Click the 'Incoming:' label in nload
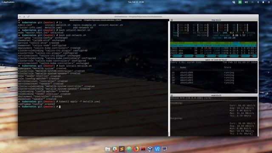Screen dimensions: 272x153 (176, 103)
